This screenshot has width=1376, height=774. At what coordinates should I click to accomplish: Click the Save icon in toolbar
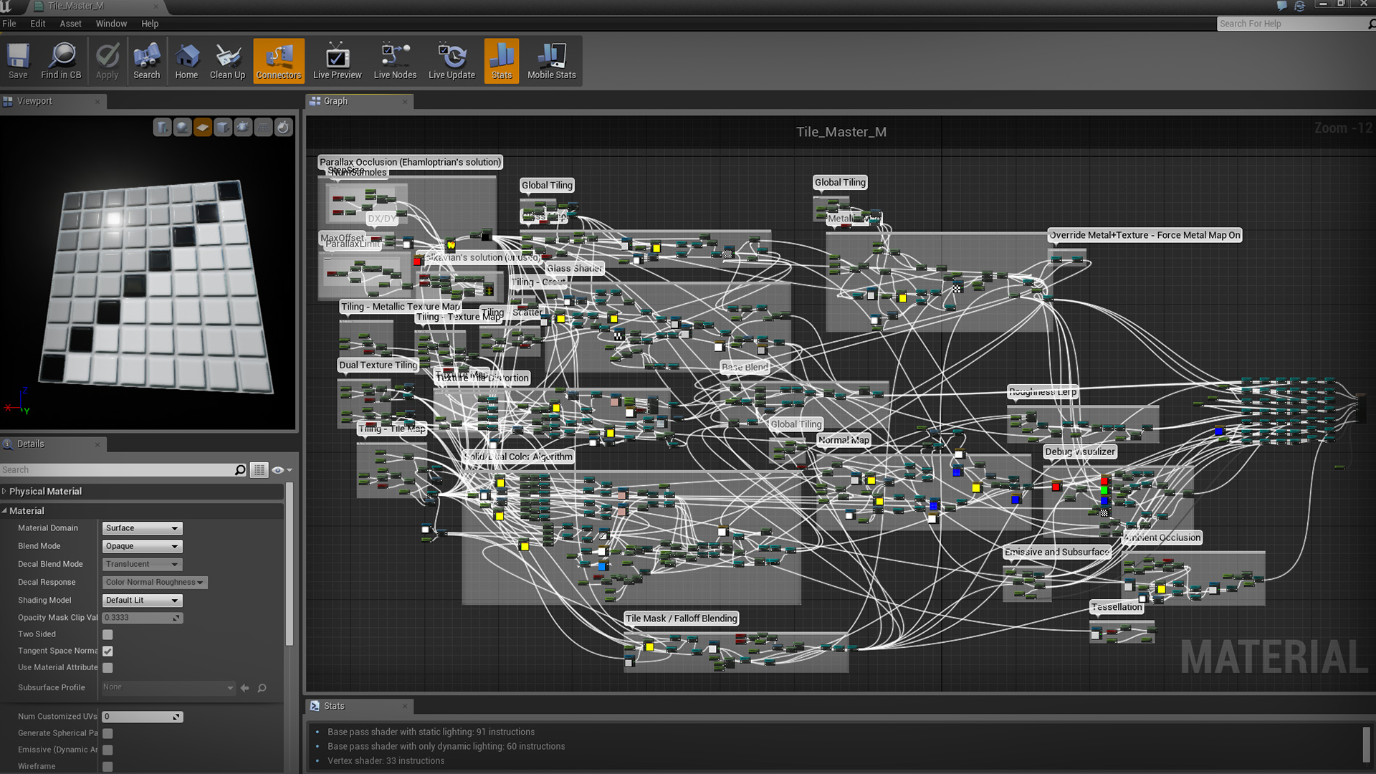[16, 59]
